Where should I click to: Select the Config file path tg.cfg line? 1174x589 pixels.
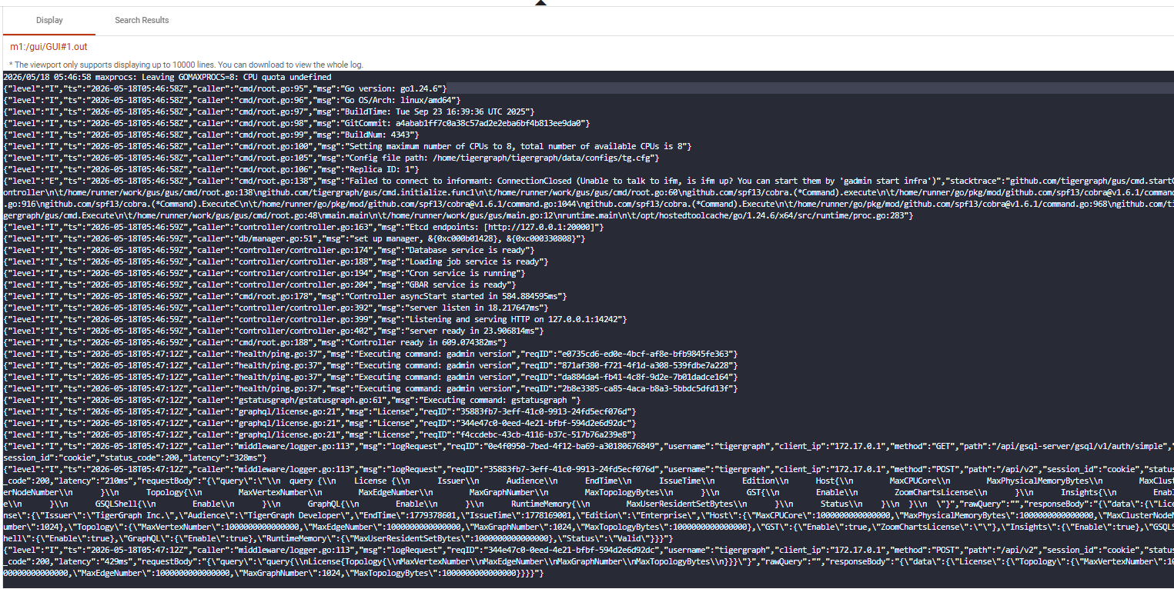[x=331, y=158]
